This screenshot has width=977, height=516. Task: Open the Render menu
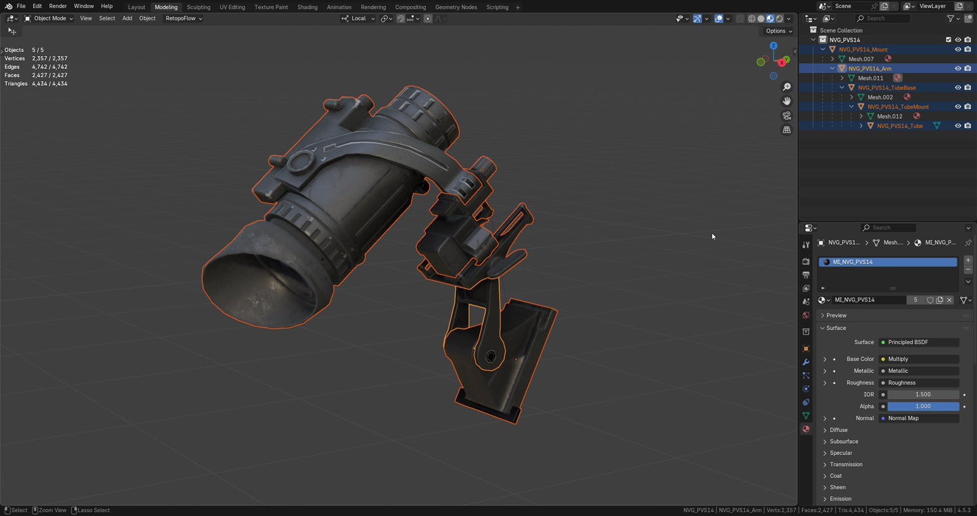(x=58, y=6)
